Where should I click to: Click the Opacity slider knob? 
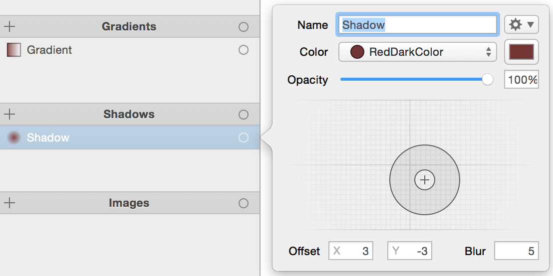[488, 79]
